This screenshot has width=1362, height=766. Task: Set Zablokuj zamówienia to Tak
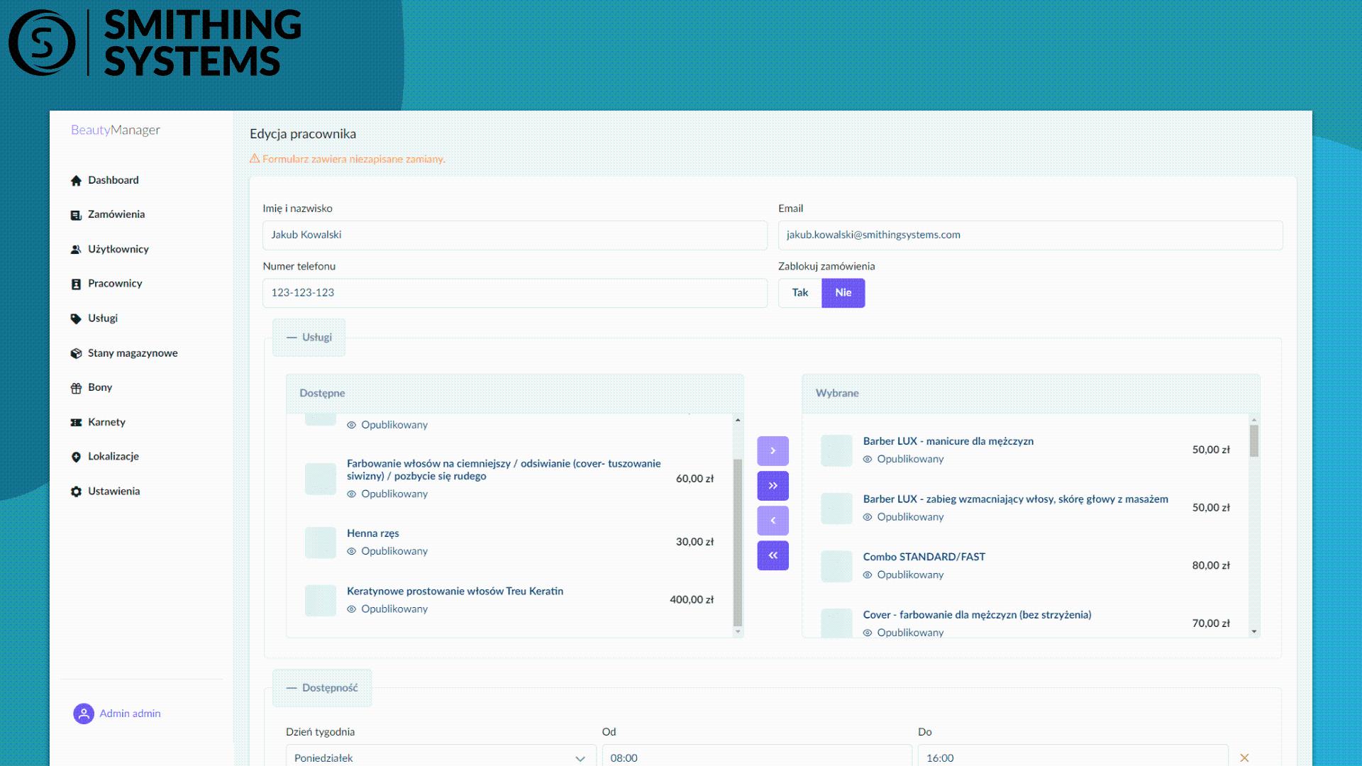point(800,293)
